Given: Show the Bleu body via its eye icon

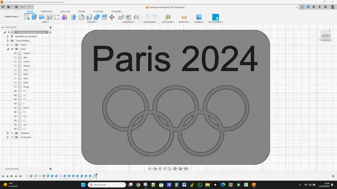Looking at the screenshot, I should pyautogui.click(x=15, y=57).
